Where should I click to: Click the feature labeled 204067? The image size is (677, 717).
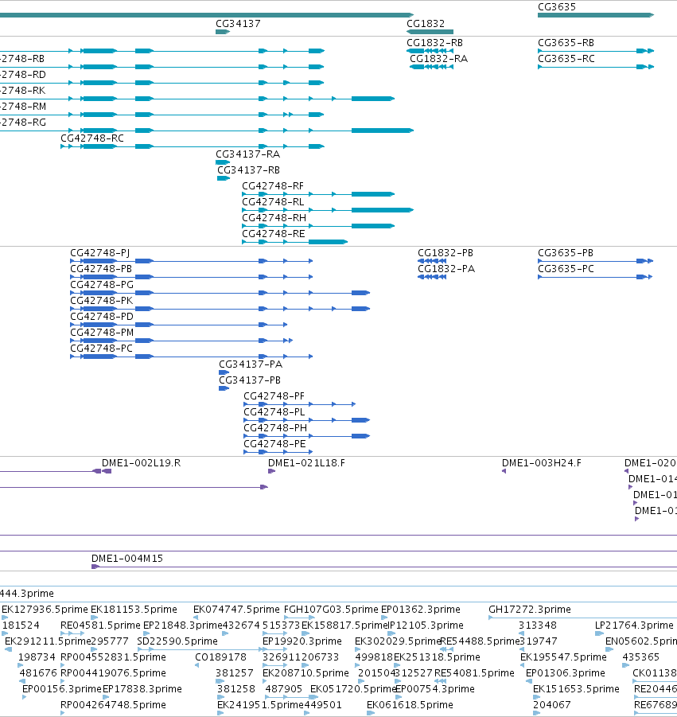coord(551,705)
